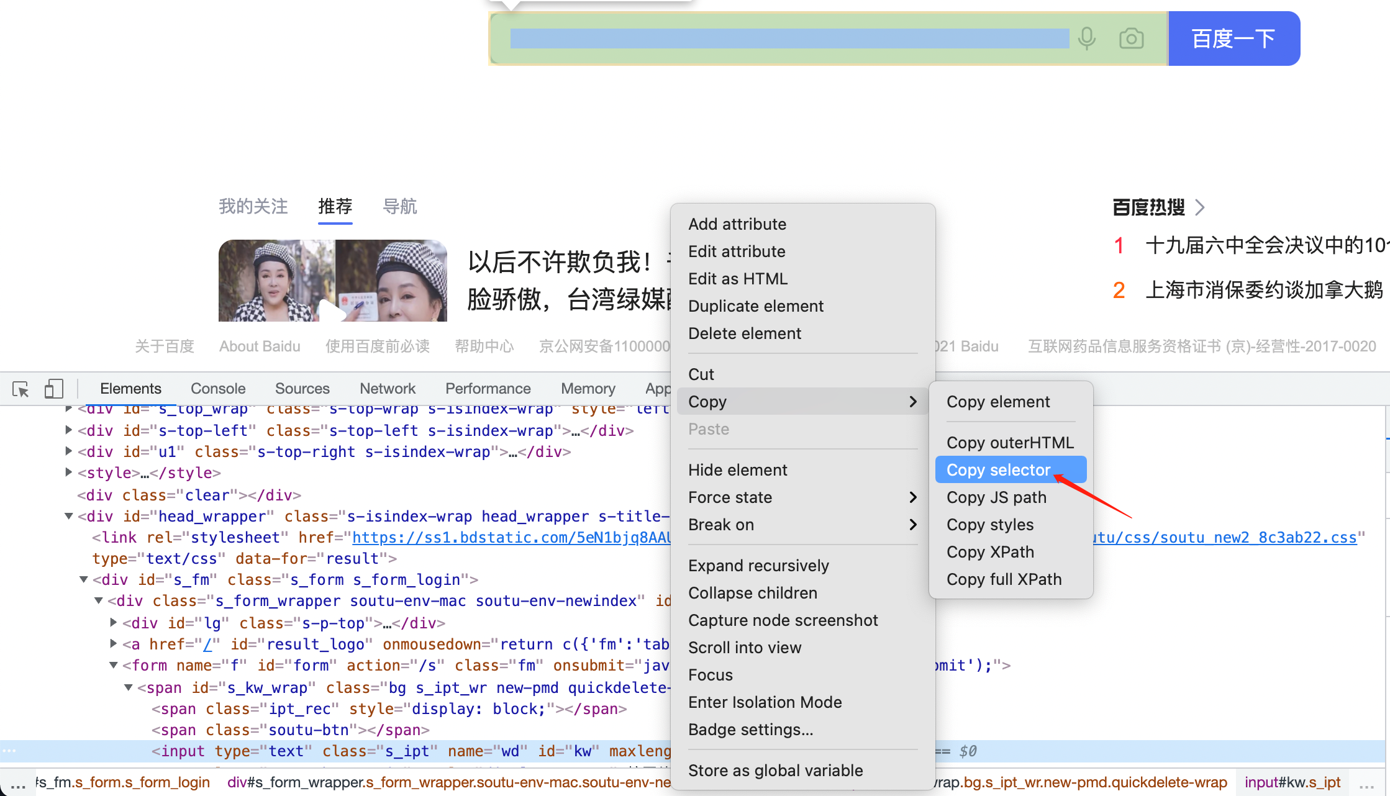Choose Collapse children menu entry
Image resolution: width=1390 pixels, height=796 pixels.
(803, 593)
